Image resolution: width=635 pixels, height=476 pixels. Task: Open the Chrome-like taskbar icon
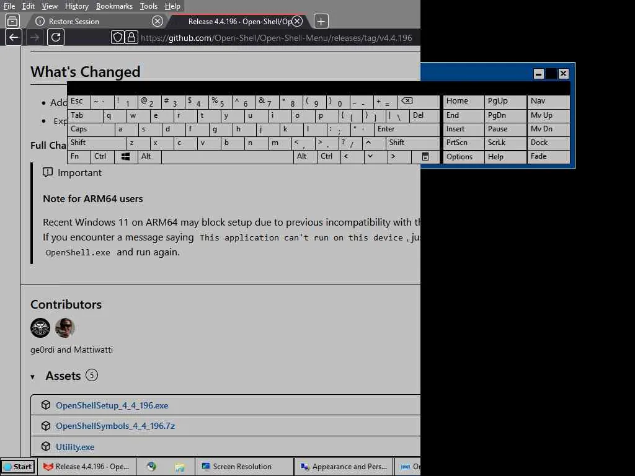click(151, 467)
